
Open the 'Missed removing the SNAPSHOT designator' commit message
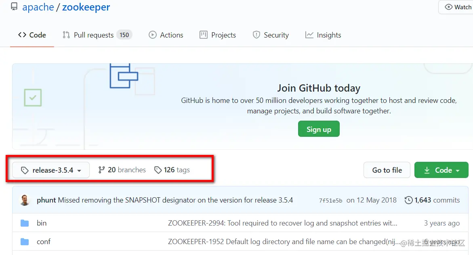[175, 200]
